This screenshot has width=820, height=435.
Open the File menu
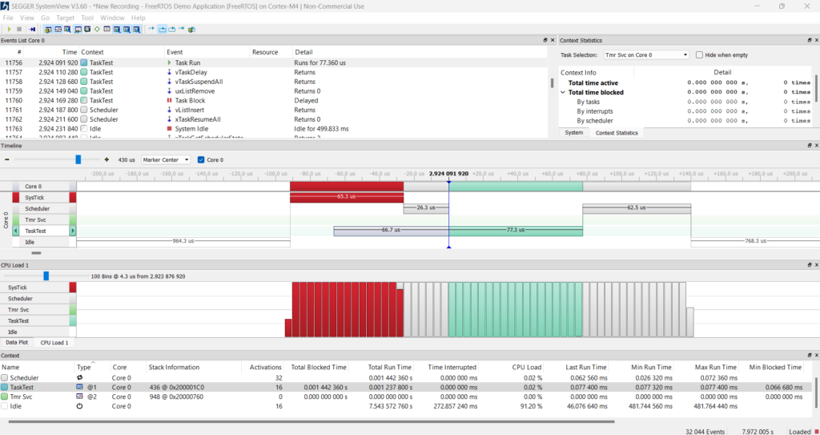pos(8,18)
